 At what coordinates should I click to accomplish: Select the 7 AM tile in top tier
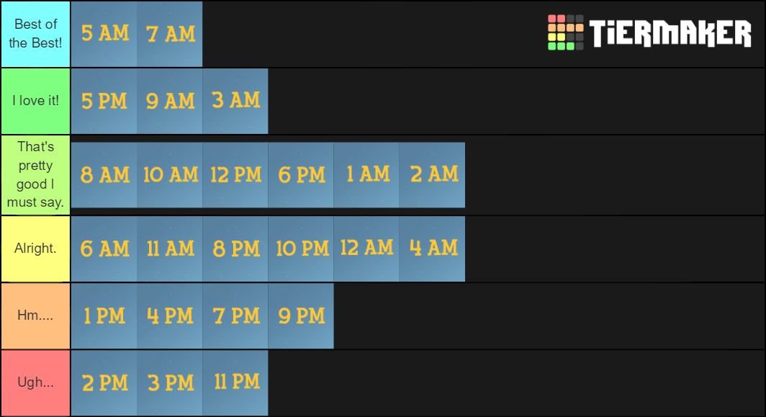169,34
